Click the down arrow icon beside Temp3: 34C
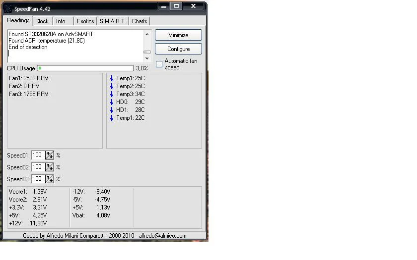The width and height of the screenshot is (417, 260). [x=112, y=94]
